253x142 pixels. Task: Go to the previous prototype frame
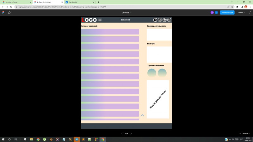[x=122, y=133]
